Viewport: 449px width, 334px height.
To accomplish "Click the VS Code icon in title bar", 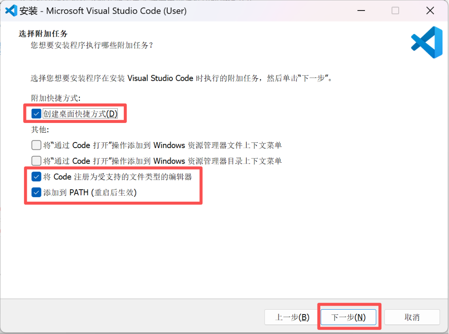I will 11,11.
